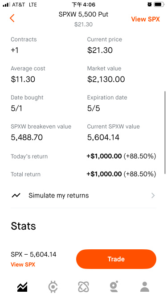Open the investing chart tab icon

point(22,287)
